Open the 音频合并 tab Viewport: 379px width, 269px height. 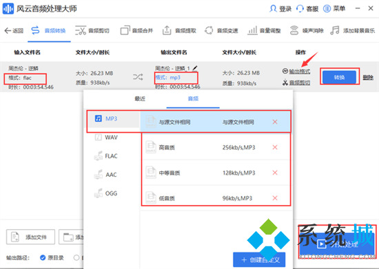[x=136, y=31]
